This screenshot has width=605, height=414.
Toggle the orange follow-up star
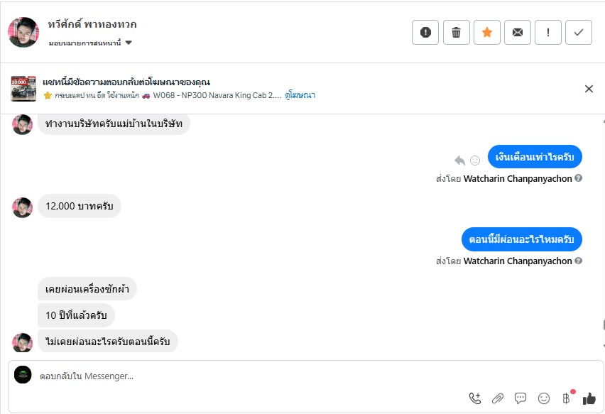pyautogui.click(x=487, y=32)
